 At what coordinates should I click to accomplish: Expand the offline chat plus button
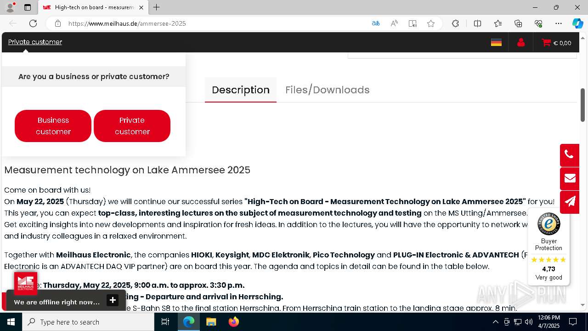[113, 300]
